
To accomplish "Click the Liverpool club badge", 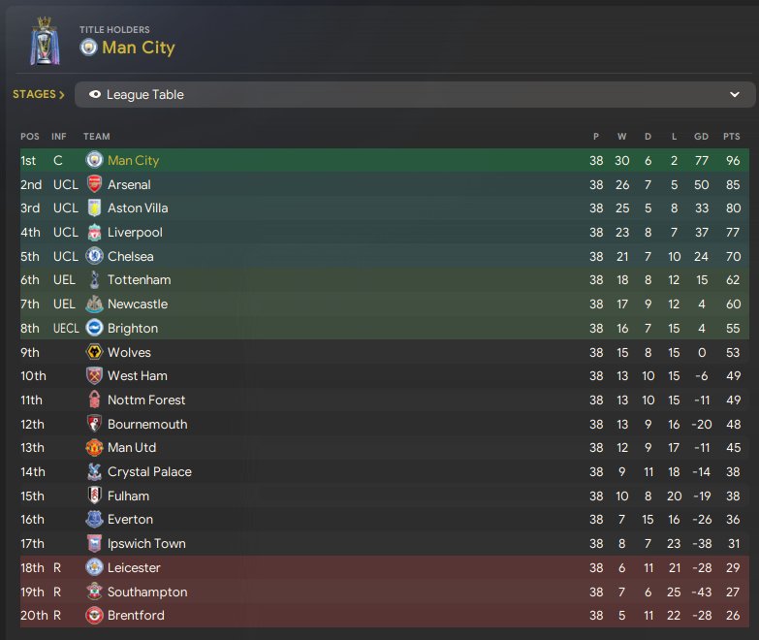I will click(x=94, y=233).
